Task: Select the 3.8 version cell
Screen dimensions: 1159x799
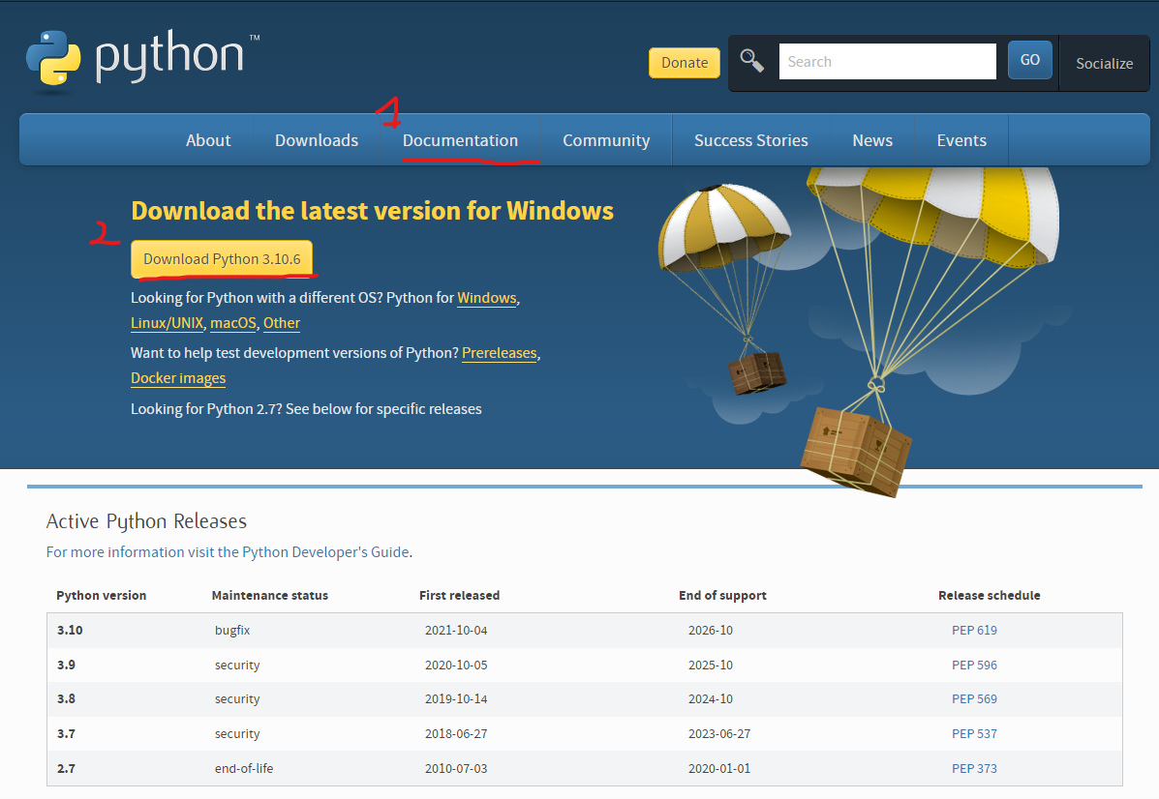Action: click(66, 698)
